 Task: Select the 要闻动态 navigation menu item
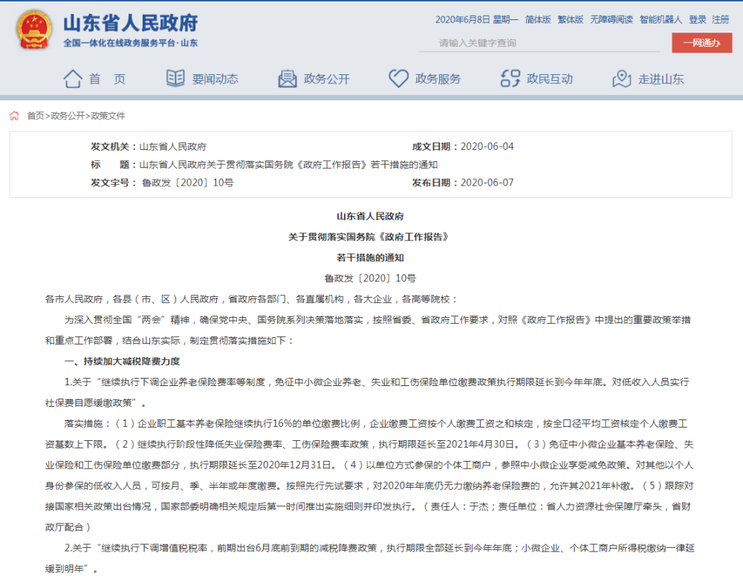click(x=215, y=77)
